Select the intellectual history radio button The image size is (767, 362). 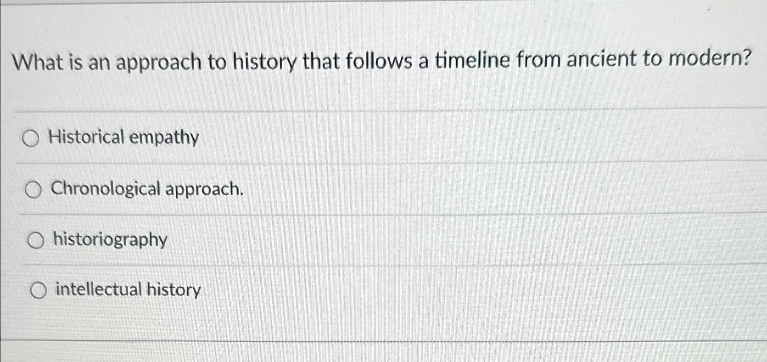tap(39, 289)
